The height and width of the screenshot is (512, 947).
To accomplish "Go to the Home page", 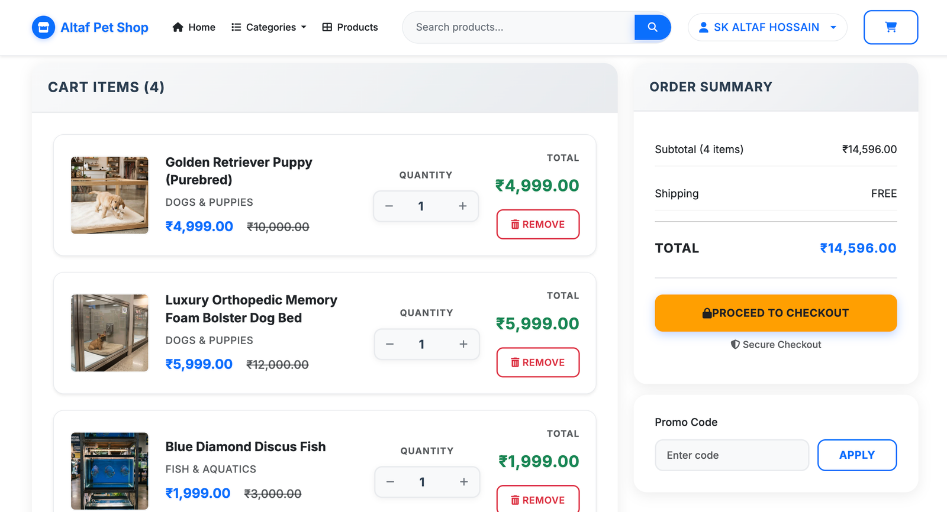I will [194, 27].
